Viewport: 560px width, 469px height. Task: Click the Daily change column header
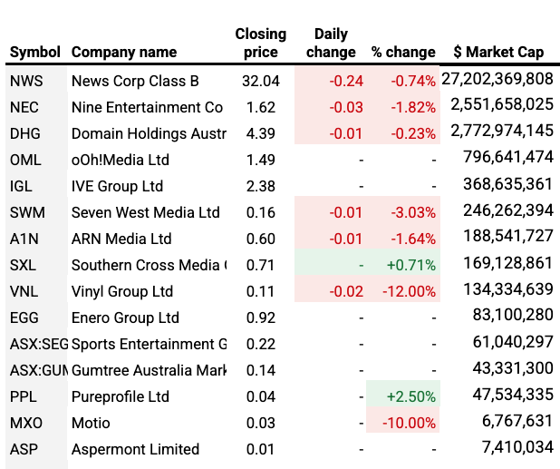[x=331, y=43]
